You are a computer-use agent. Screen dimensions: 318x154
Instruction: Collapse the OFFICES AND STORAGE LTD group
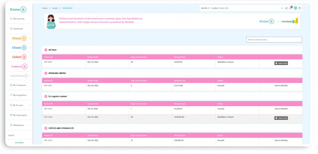click(x=46, y=128)
